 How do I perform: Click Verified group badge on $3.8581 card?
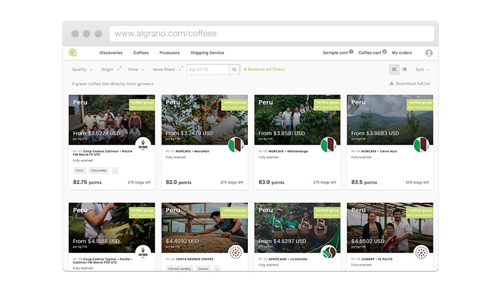328,104
